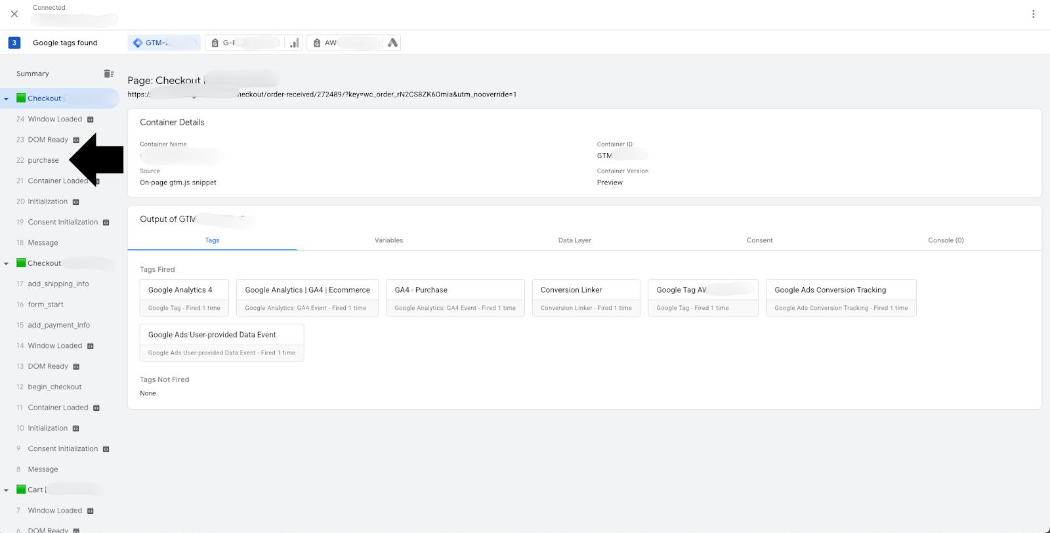The width and height of the screenshot is (1050, 533).
Task: Select event 21 Container Loaded
Action: [58, 181]
